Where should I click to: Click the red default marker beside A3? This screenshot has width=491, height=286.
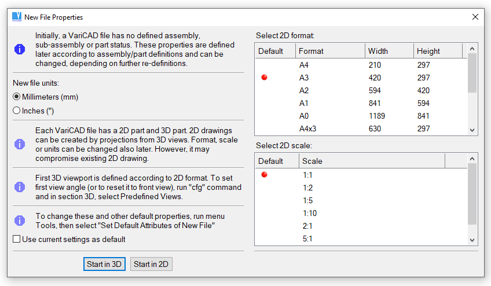(265, 78)
